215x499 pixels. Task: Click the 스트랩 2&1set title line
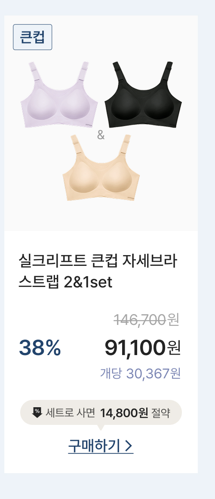pyautogui.click(x=65, y=282)
